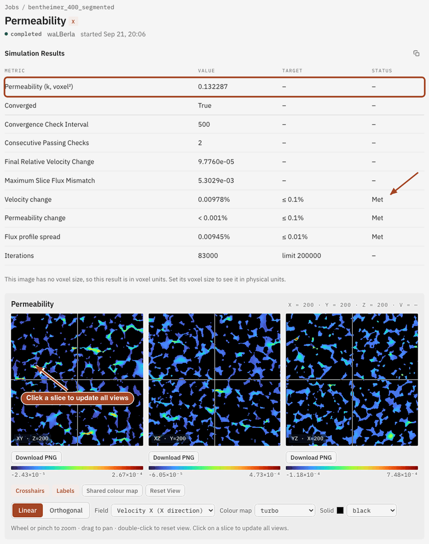Click the Met status in the Permeability change row
Viewport: 429px width, 544px height.
click(x=377, y=218)
